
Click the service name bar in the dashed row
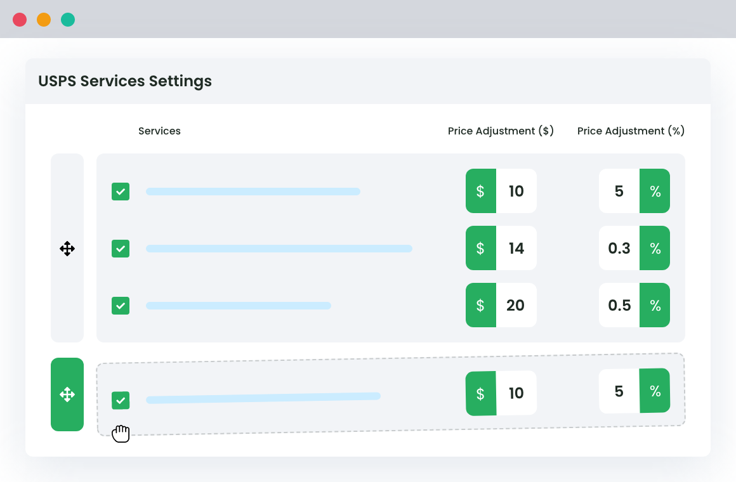(x=263, y=398)
